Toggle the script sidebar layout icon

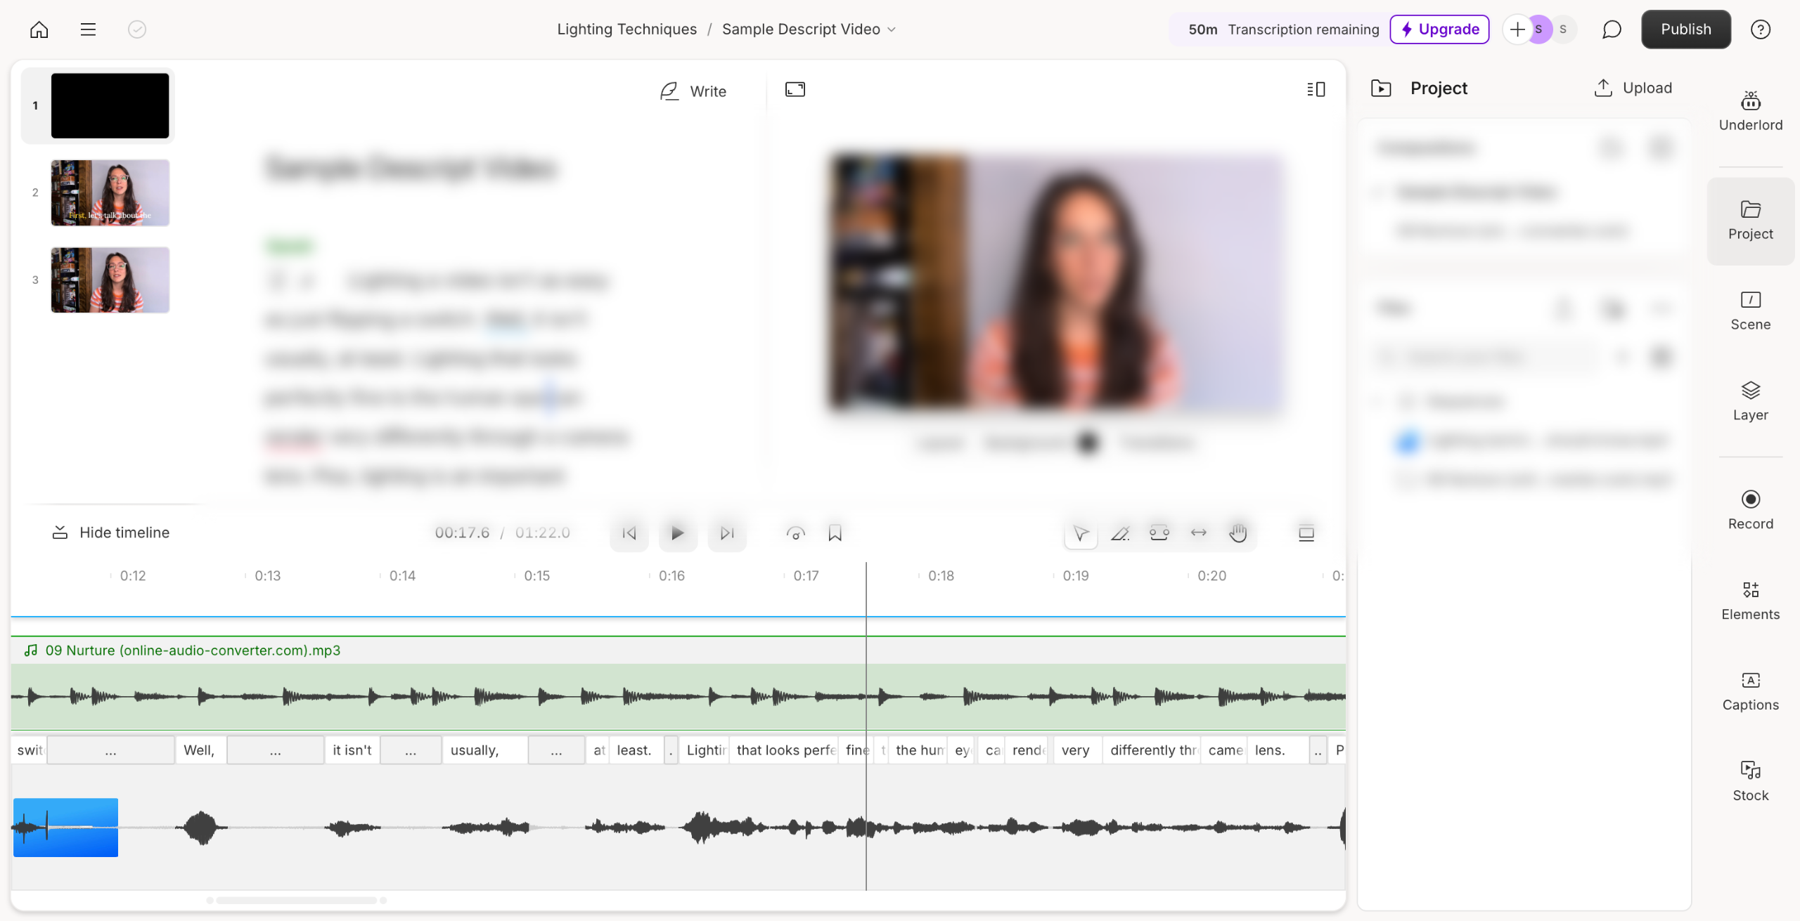(1316, 89)
